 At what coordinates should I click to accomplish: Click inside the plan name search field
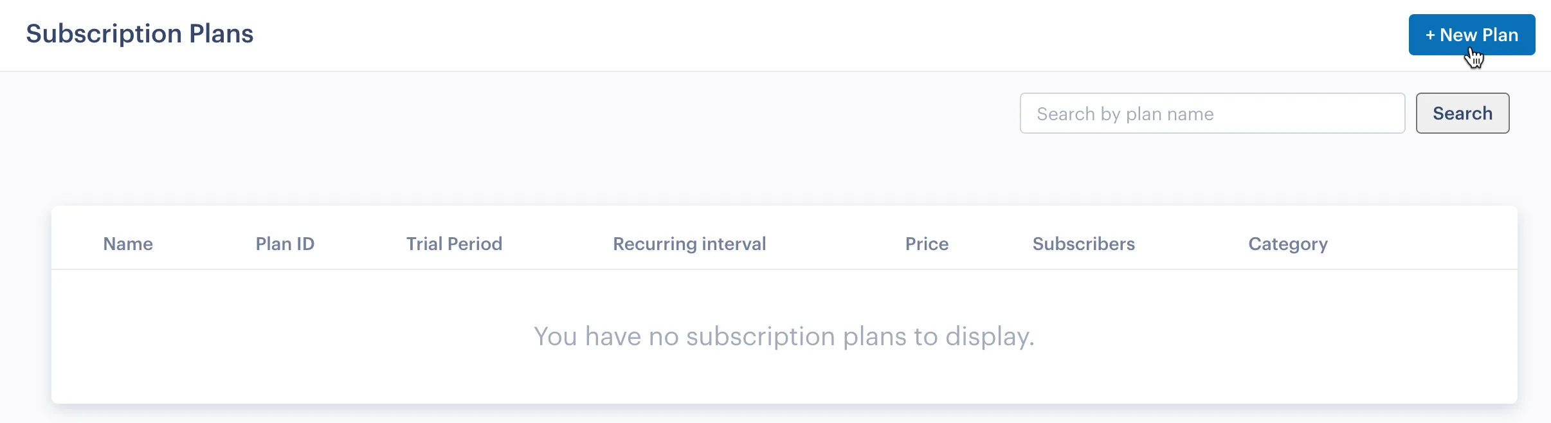coord(1211,113)
